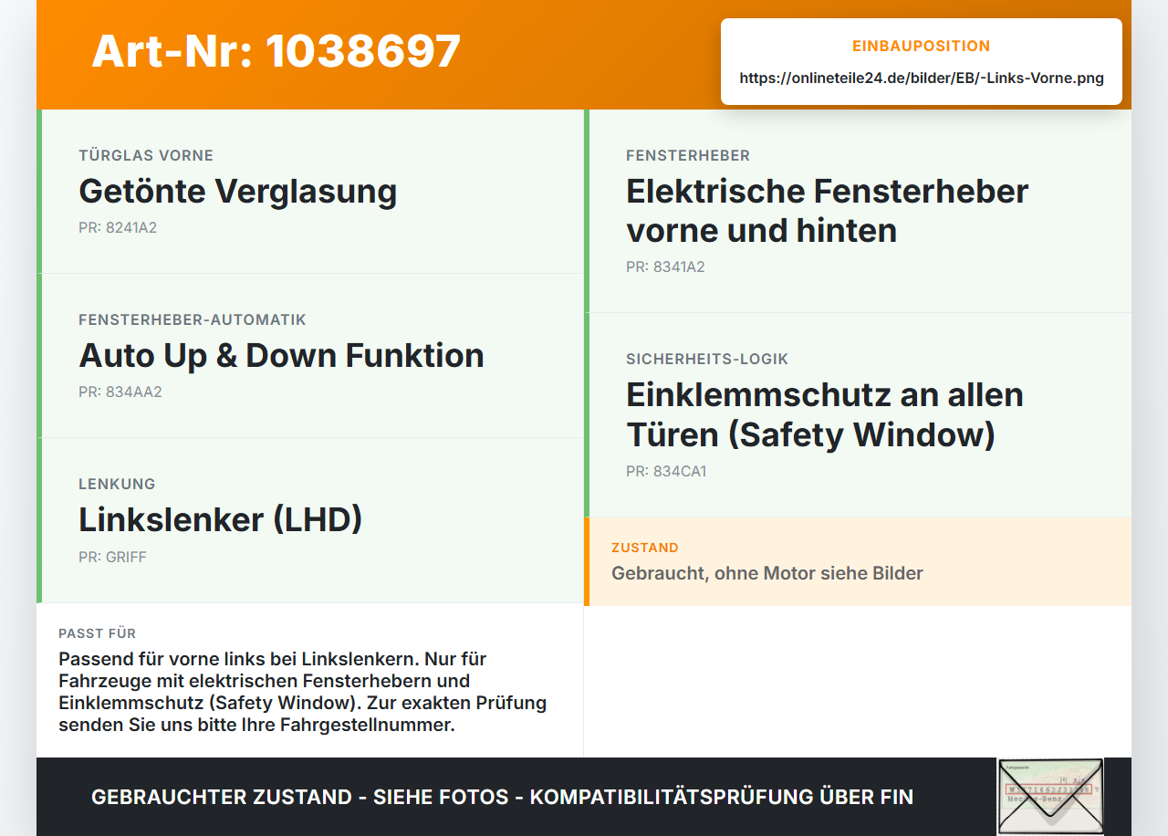Open the onlineteile24.de Links-Vorne.png URL
Viewport: 1168px width, 836px height.
tap(922, 78)
